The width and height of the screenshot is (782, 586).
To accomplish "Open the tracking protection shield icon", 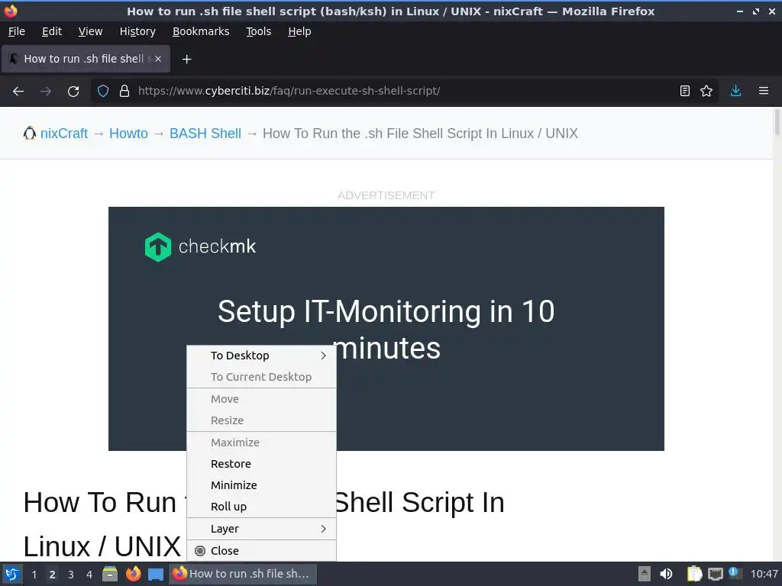I will point(103,92).
